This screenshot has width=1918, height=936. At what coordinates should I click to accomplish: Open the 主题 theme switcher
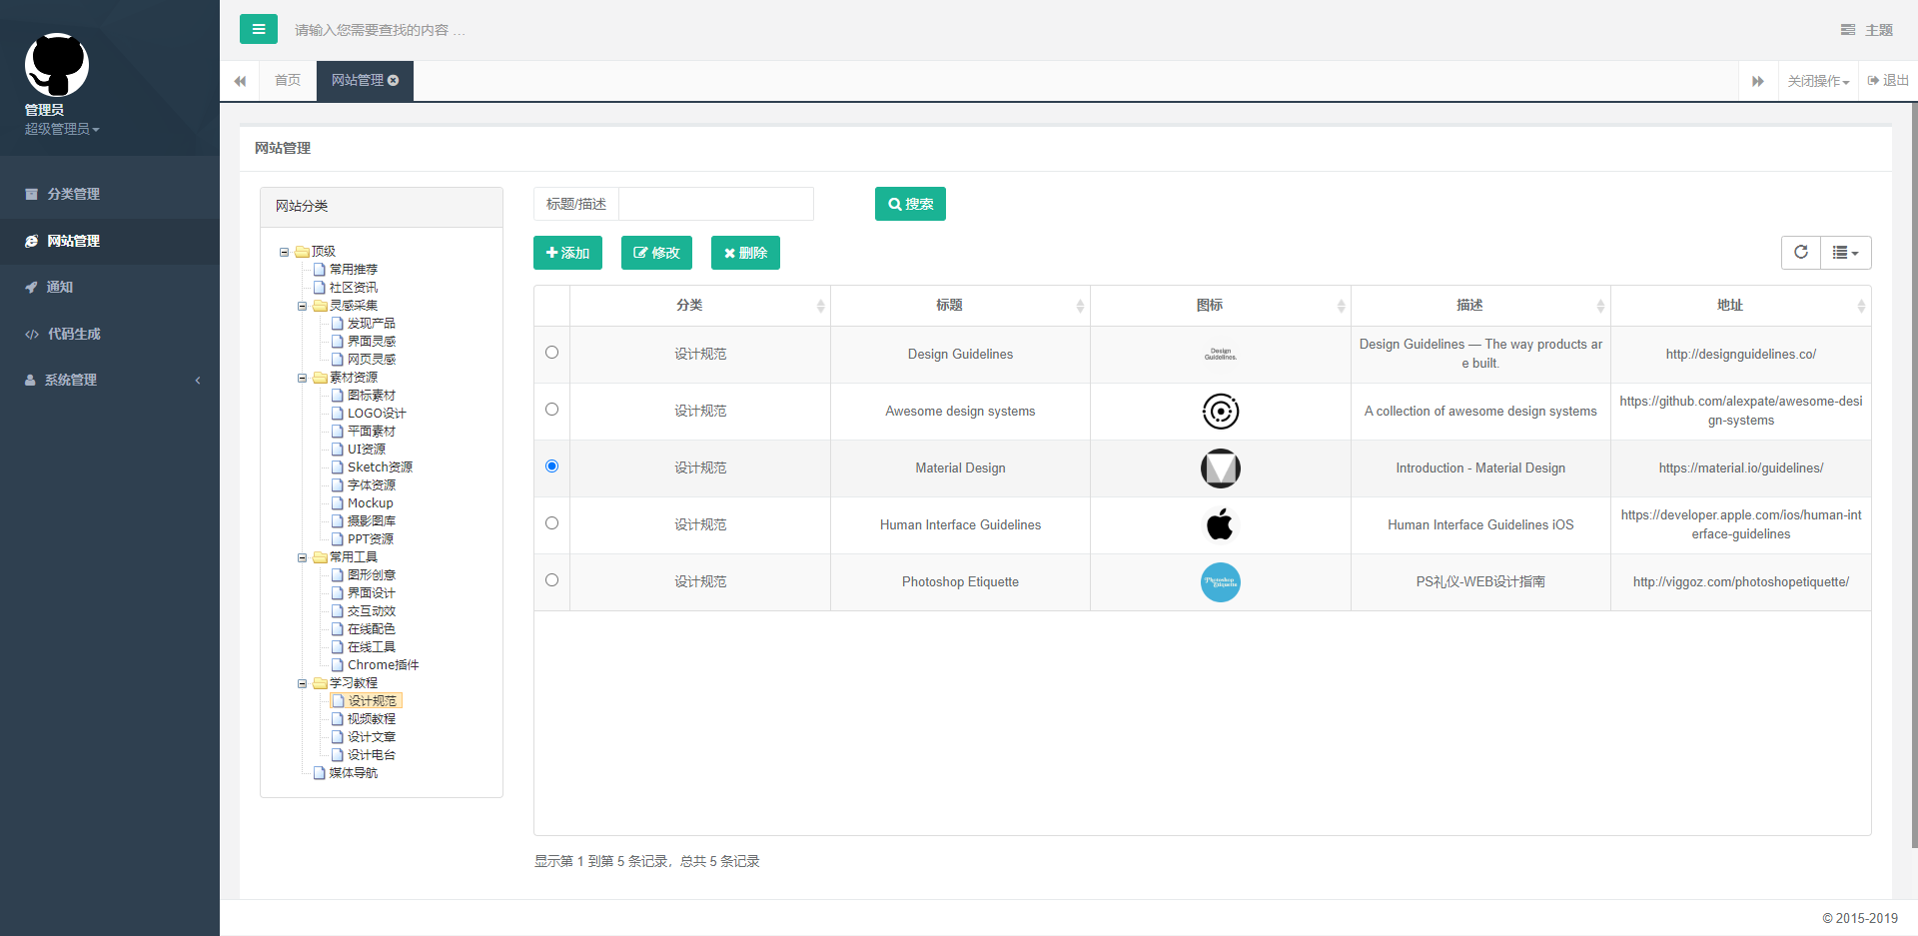[x=1866, y=30]
